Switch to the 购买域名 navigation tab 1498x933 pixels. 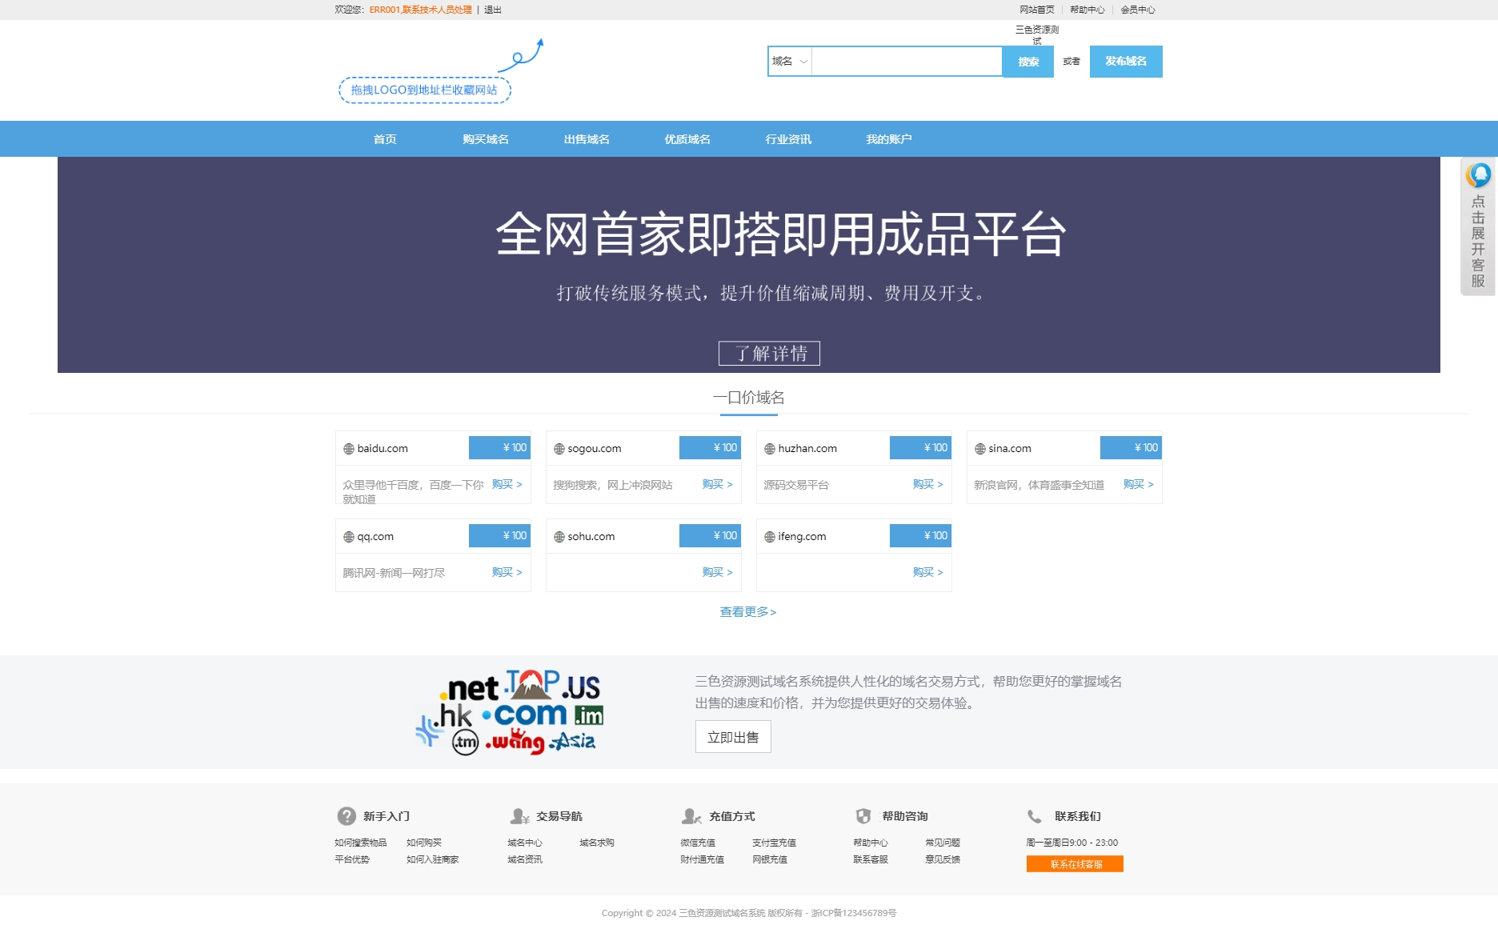[x=485, y=138]
